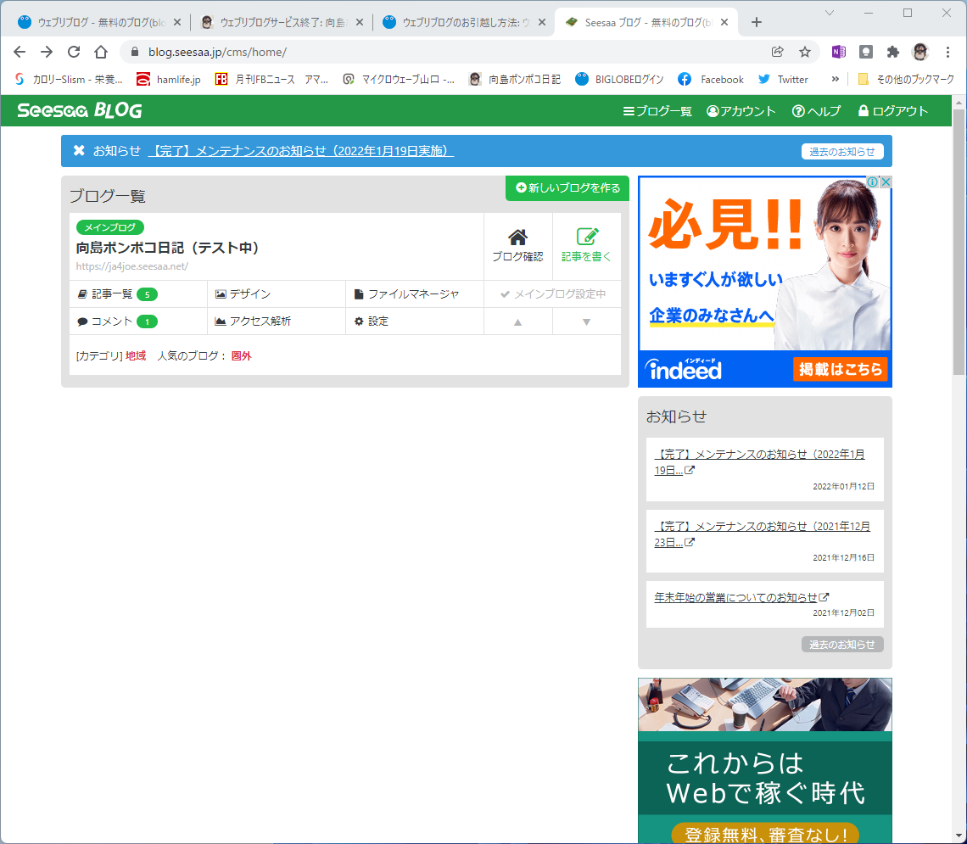Open これからはWebで稼ぐ時代 ad banner
The height and width of the screenshot is (844, 967).
click(x=765, y=760)
